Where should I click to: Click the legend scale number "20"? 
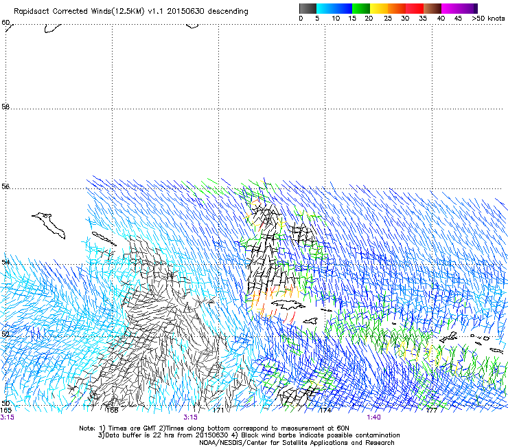pyautogui.click(x=369, y=19)
